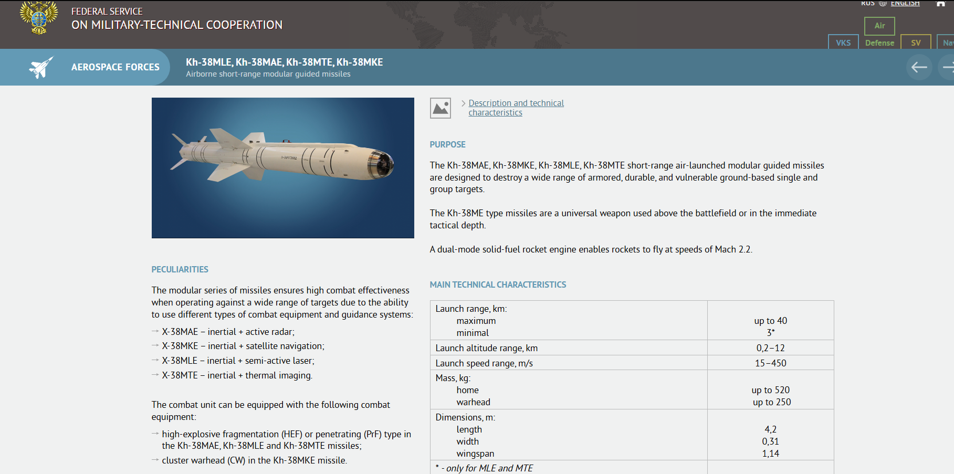Viewport: 954px width, 474px height.
Task: Open the image gallery picture icon
Action: tap(440, 108)
